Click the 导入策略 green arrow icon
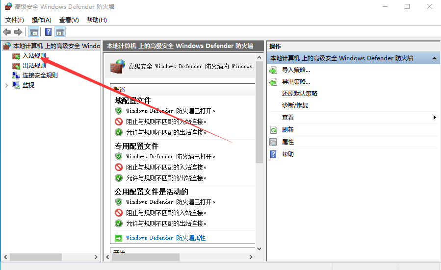 point(273,70)
